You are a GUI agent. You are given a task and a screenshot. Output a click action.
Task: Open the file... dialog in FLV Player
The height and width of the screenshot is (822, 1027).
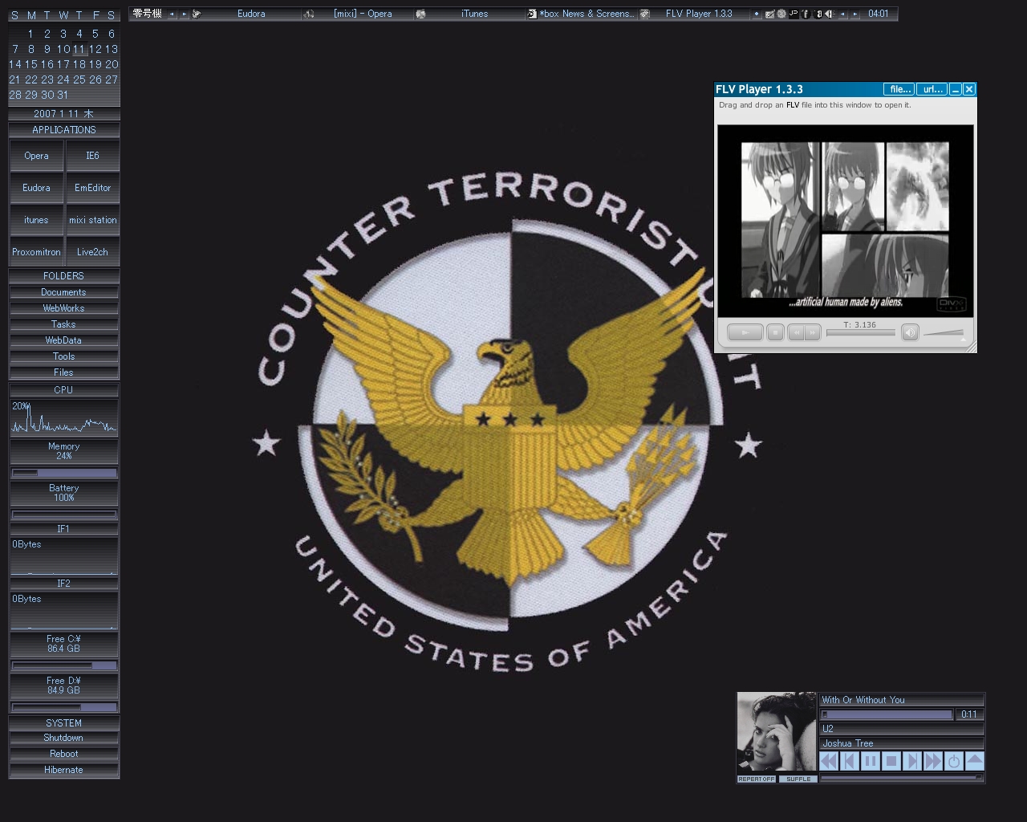click(899, 89)
